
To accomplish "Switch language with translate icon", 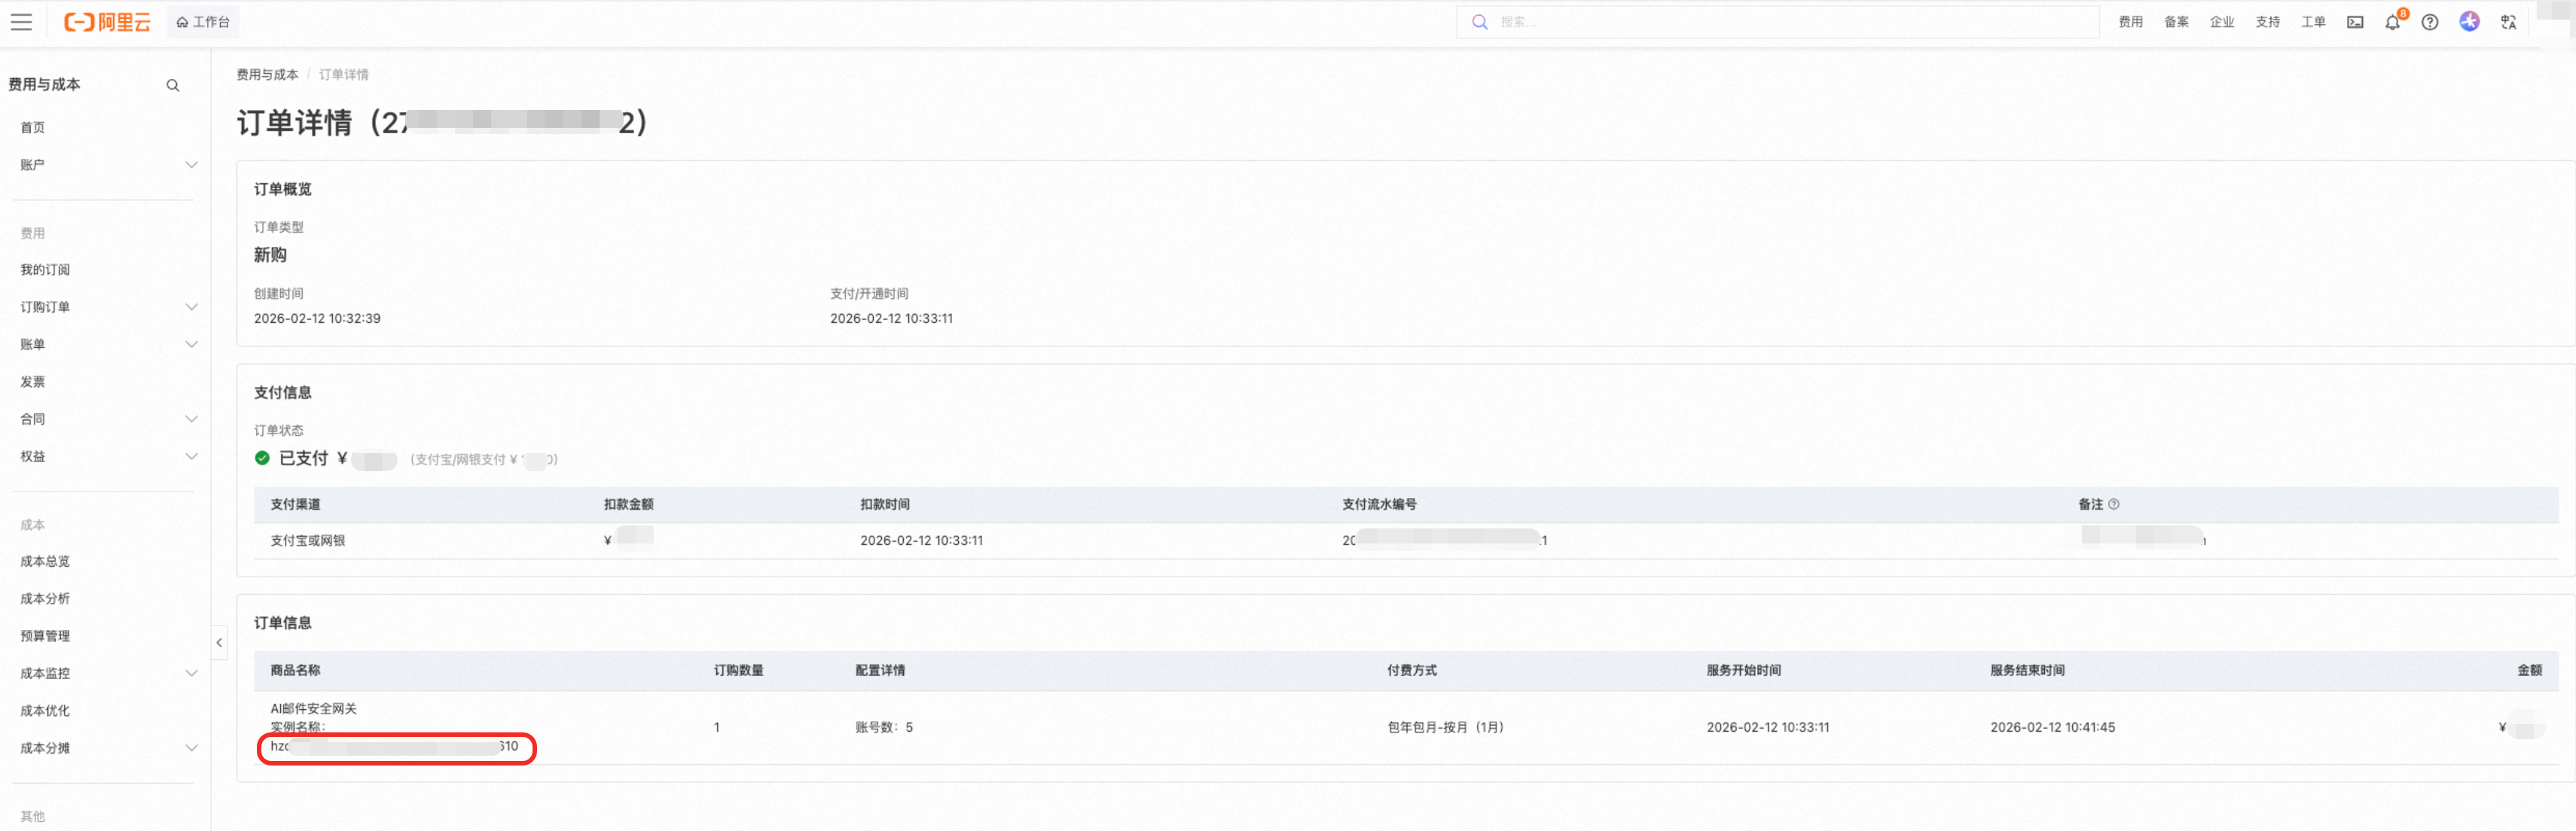I will 2508,22.
